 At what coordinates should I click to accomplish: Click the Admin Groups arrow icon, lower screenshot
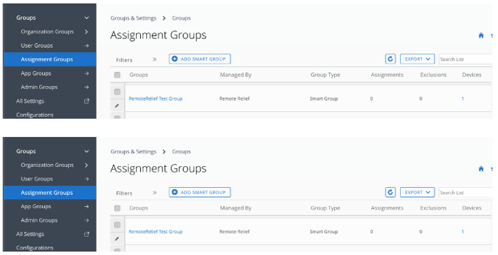[x=86, y=221]
